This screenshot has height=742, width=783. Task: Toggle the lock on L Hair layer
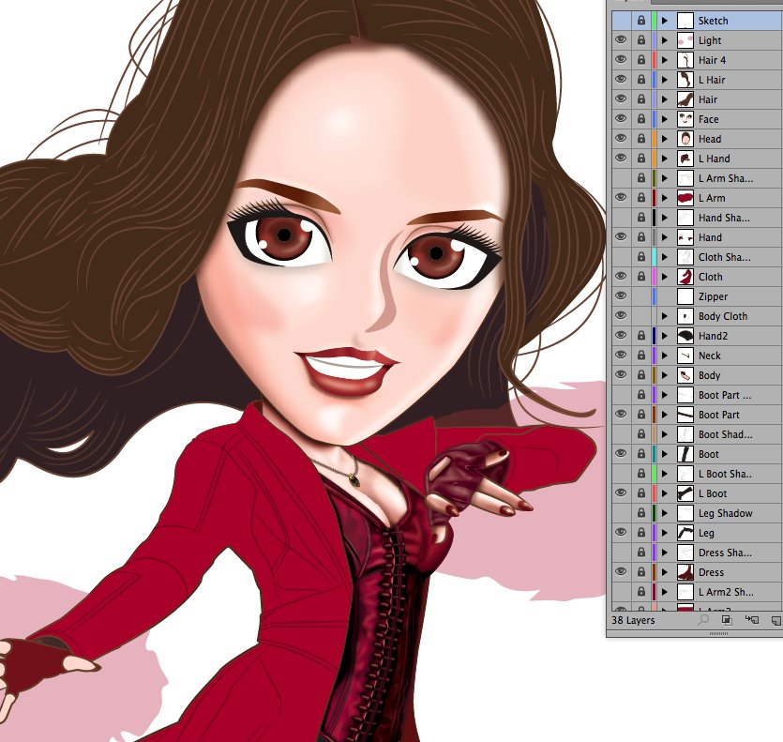[641, 80]
